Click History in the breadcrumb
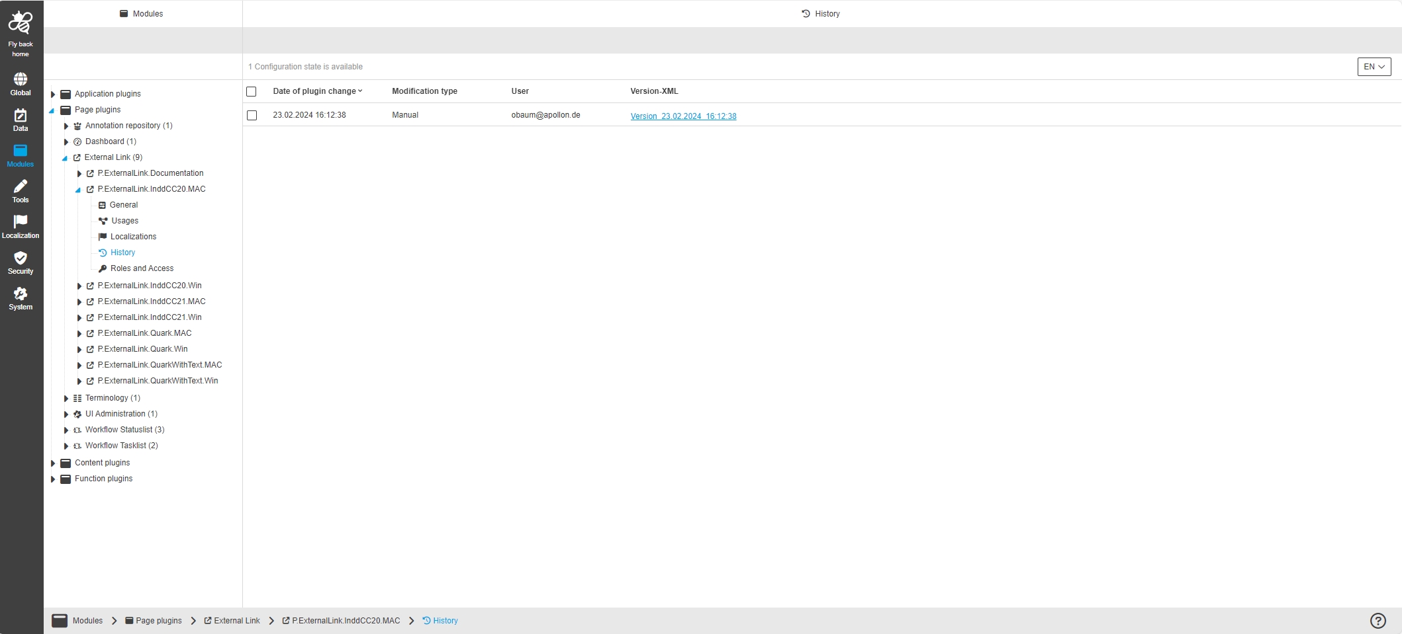 440,621
